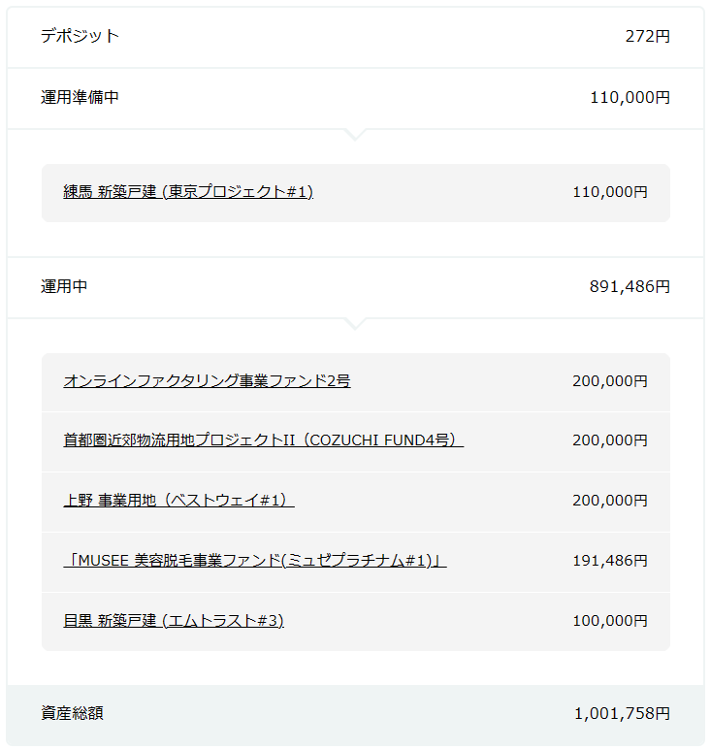The height and width of the screenshot is (749, 710).
Task: Click the 資産総額 label
Action: click(x=72, y=713)
